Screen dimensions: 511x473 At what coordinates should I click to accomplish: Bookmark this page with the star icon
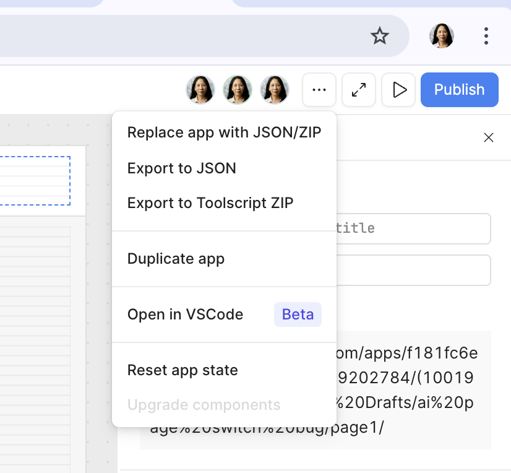pos(380,36)
